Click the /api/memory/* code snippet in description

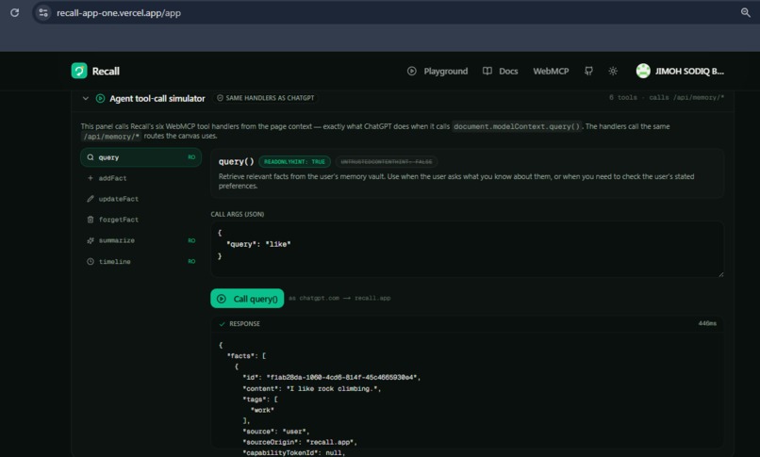pos(111,137)
